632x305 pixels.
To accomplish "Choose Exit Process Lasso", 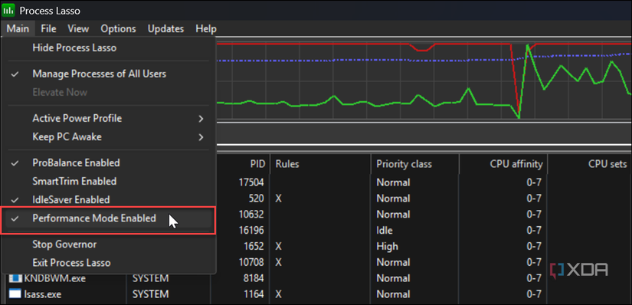I will pyautogui.click(x=109, y=263).
